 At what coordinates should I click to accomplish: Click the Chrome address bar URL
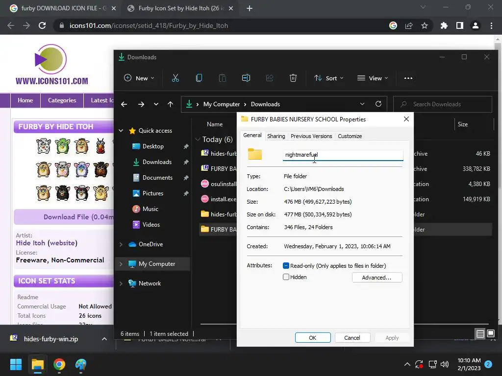point(149,25)
